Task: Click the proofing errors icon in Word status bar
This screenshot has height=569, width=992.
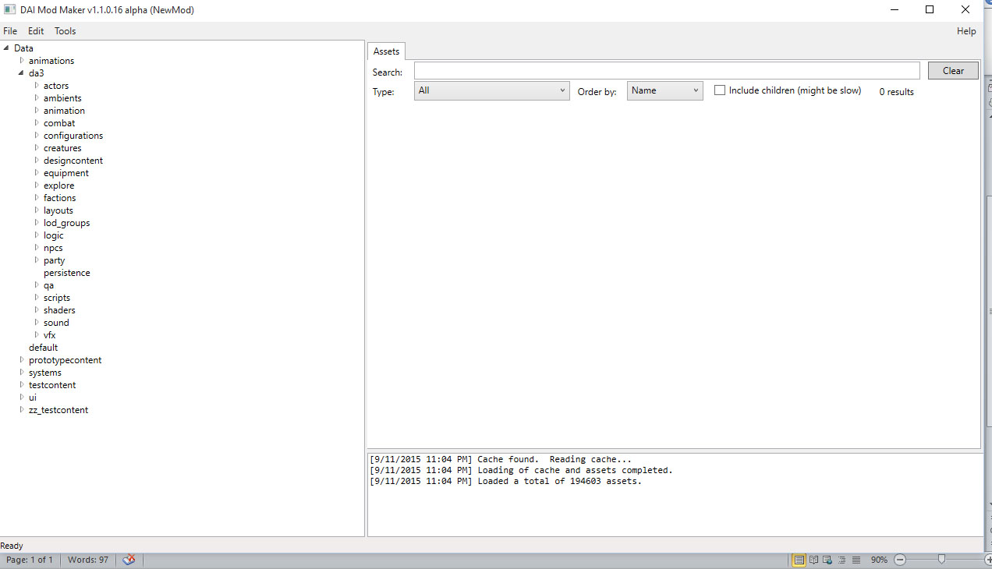Action: [129, 560]
